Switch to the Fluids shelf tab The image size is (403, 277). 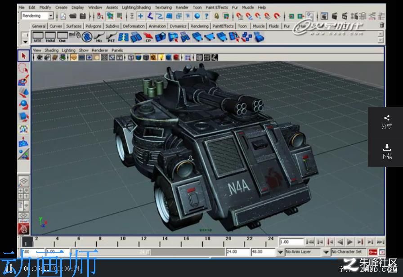[274, 26]
